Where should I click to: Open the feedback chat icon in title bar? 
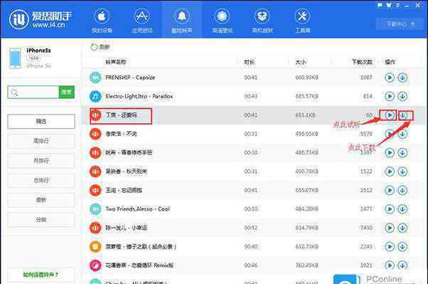(380, 5)
